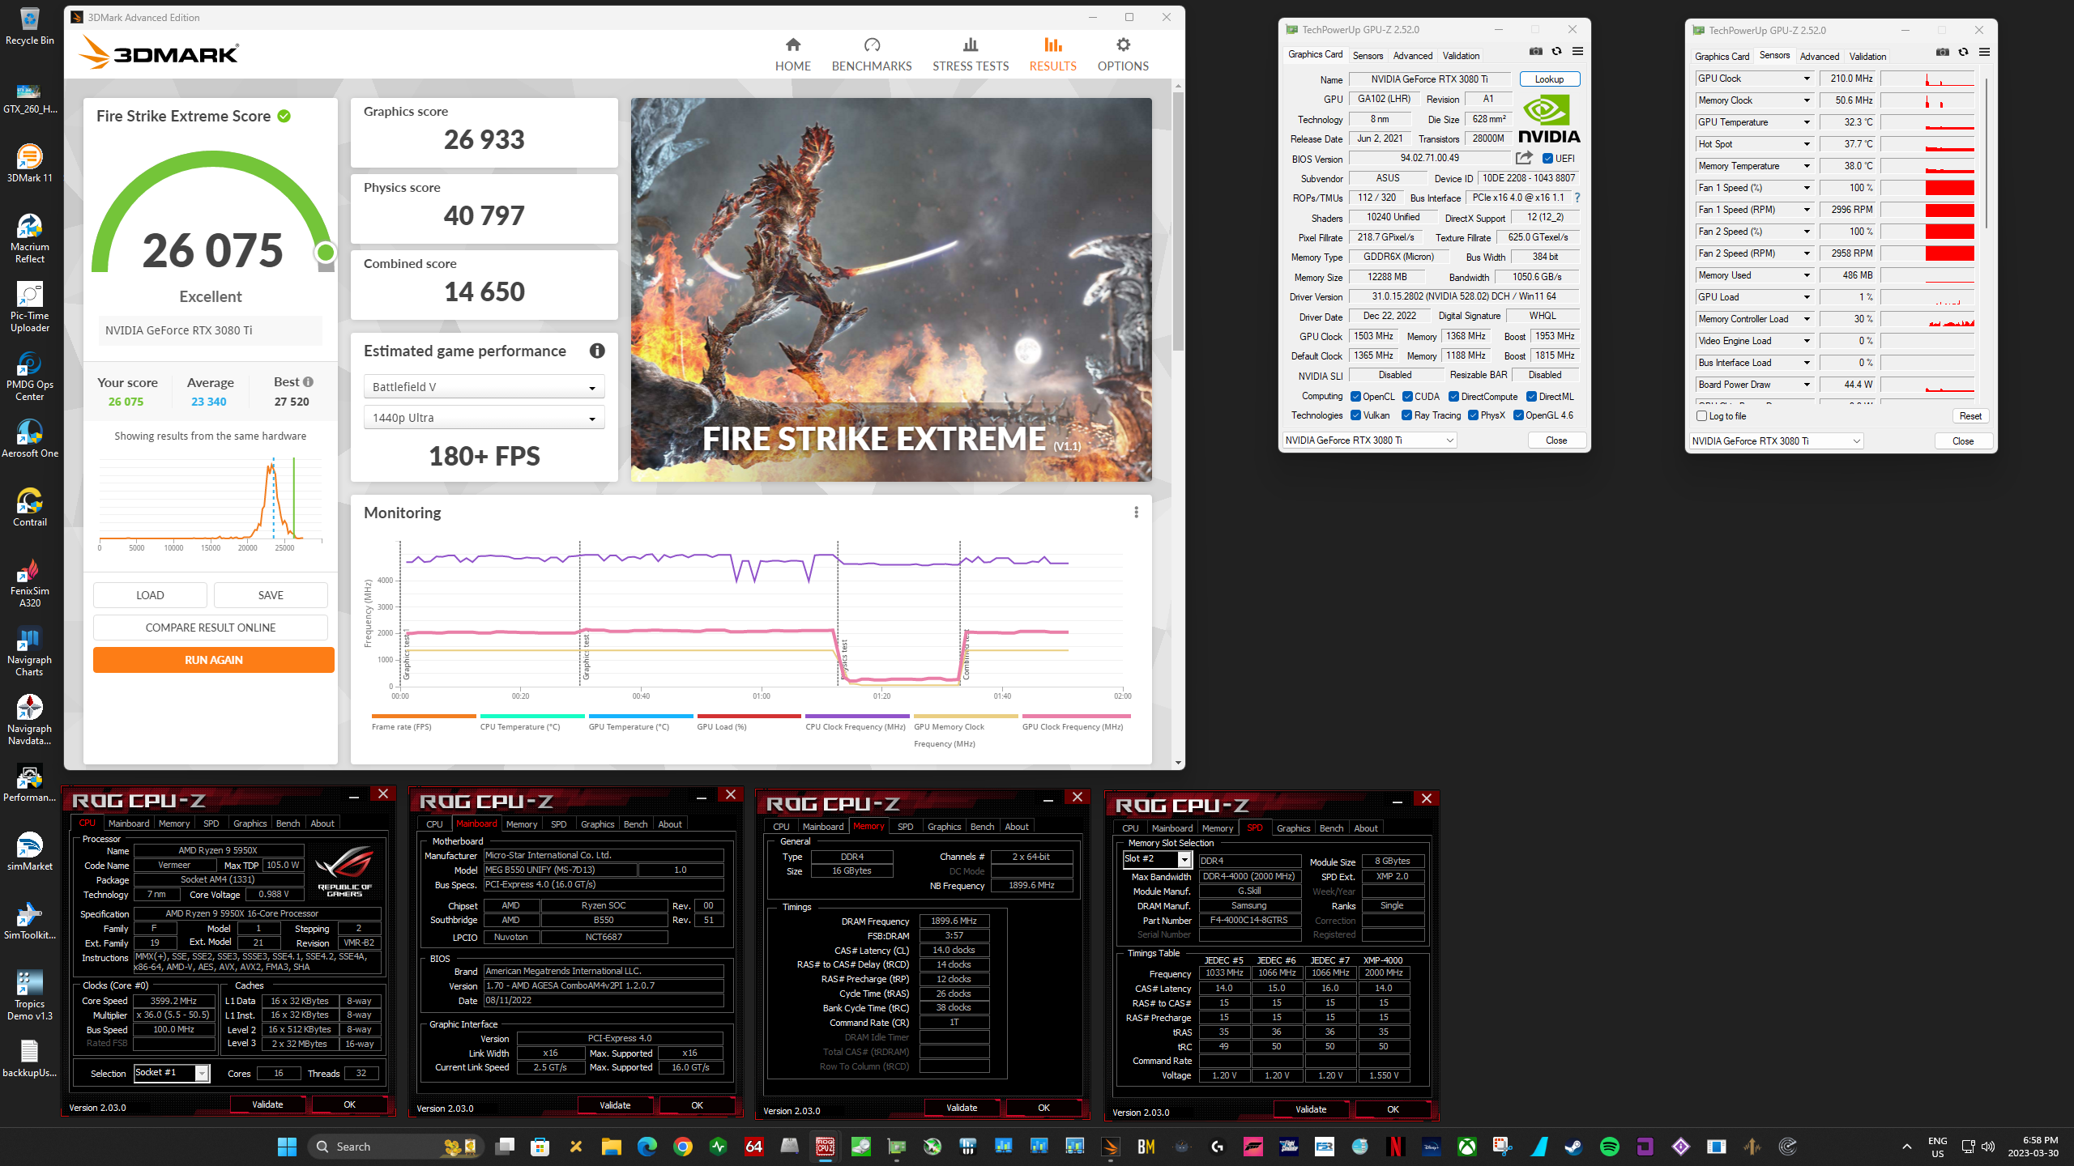This screenshot has width=2074, height=1166.
Task: Click the Windows Start button on taskbar
Action: [x=287, y=1147]
